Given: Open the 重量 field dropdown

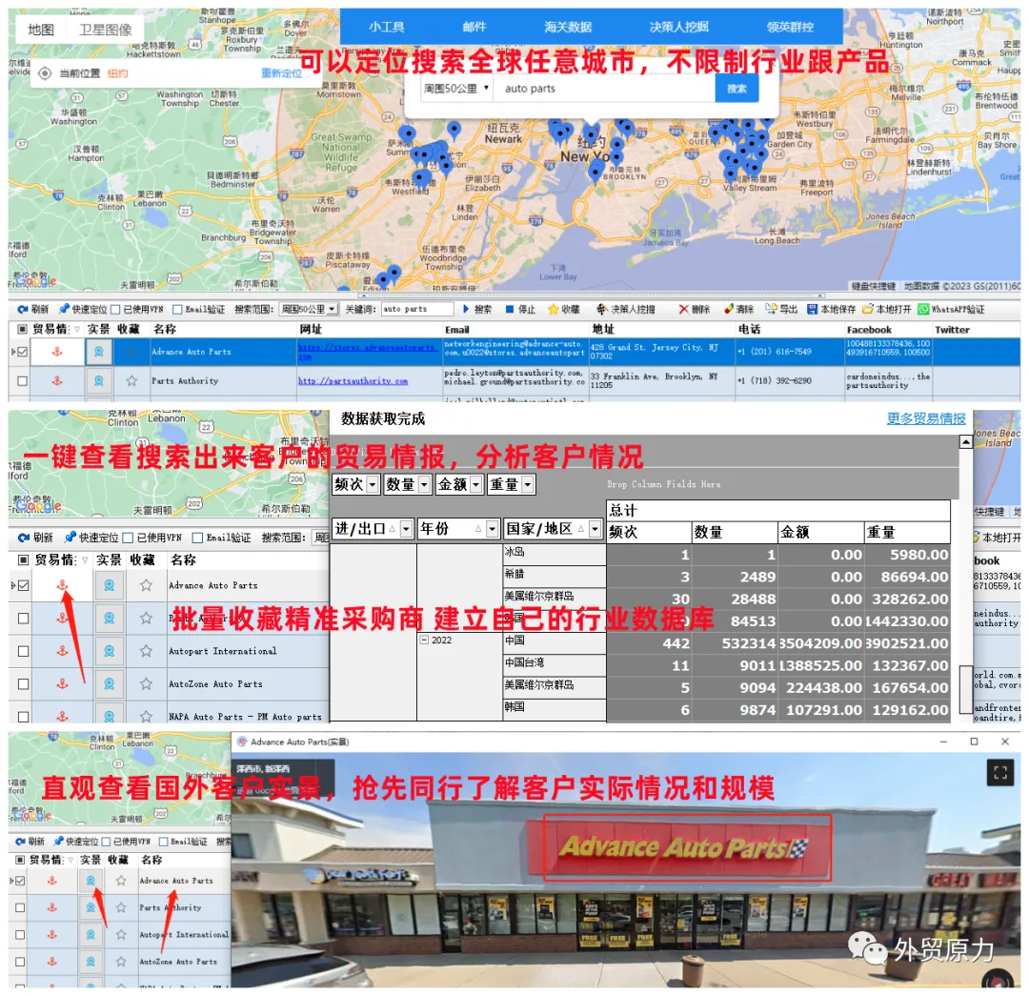Looking at the screenshot, I should coord(528,484).
